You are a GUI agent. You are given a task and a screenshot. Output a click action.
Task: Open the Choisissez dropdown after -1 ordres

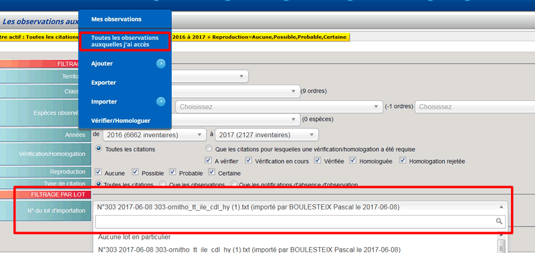tap(475, 107)
